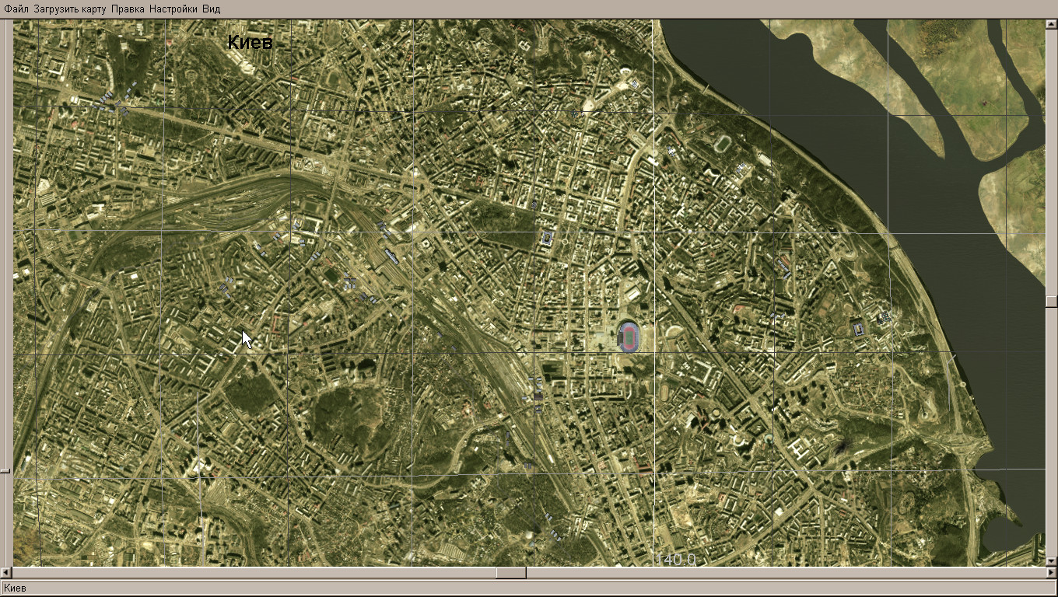Click the Киев status bar text

click(x=16, y=588)
